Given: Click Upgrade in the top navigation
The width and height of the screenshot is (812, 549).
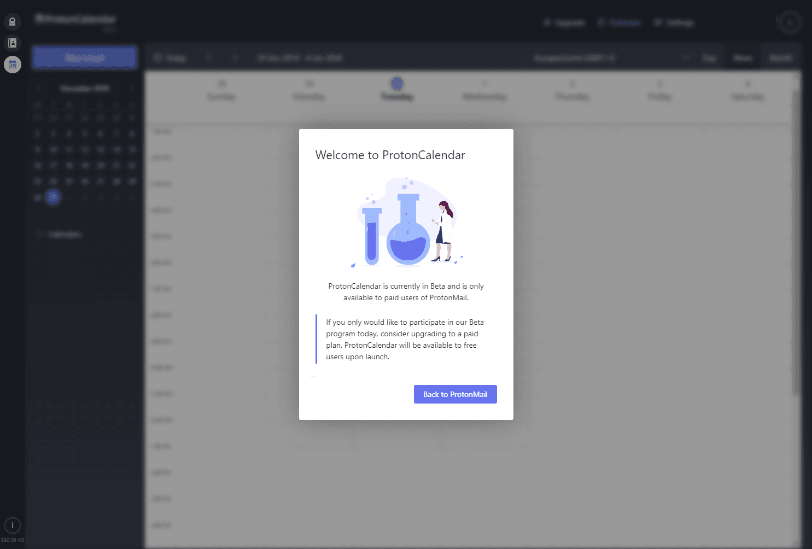Looking at the screenshot, I should click(x=565, y=22).
